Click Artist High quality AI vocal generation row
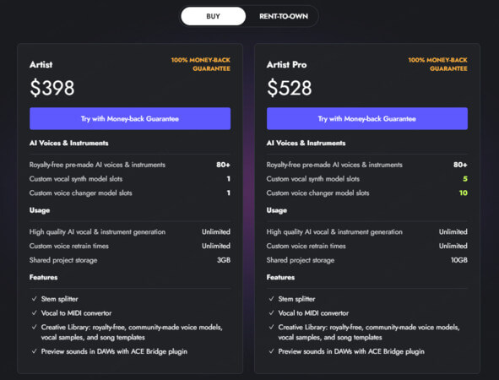The width and height of the screenshot is (499, 380). click(130, 232)
